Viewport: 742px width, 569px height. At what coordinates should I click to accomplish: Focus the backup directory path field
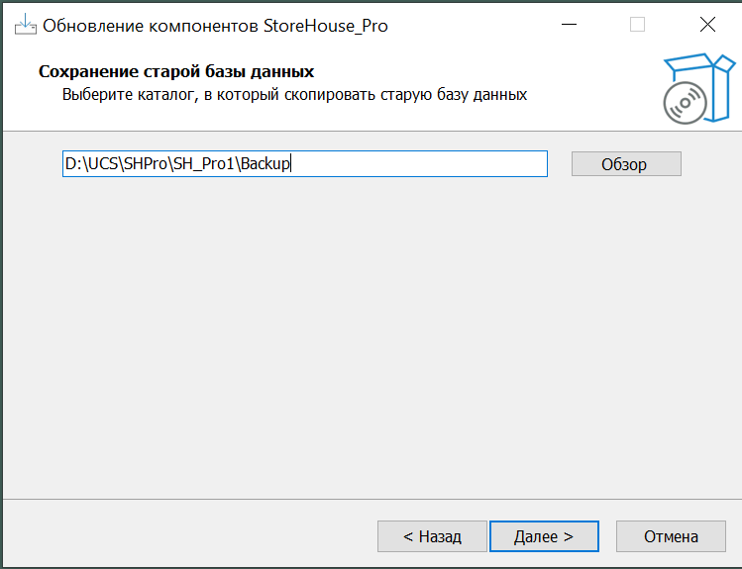[416, 164]
